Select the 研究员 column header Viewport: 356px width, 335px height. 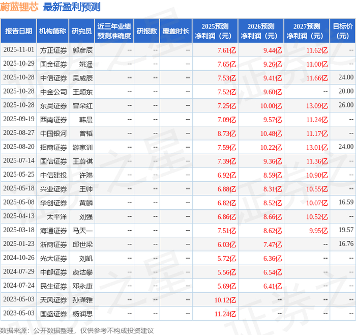click(82, 31)
